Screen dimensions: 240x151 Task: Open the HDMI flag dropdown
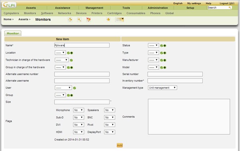click(79, 132)
